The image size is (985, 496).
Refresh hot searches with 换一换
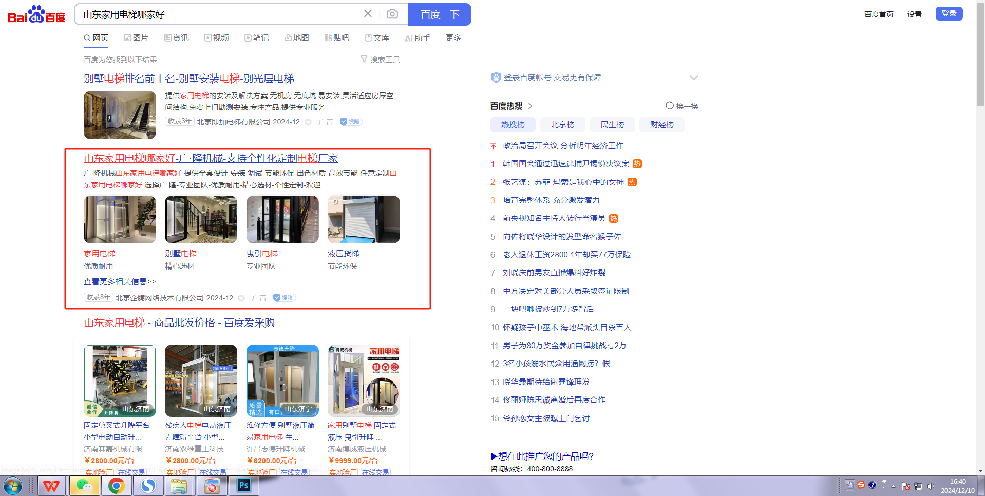(x=682, y=106)
